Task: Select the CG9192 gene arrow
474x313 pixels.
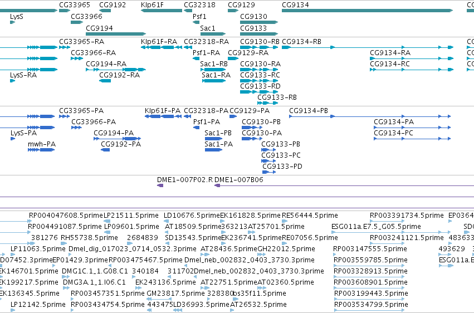Action: [105, 11]
